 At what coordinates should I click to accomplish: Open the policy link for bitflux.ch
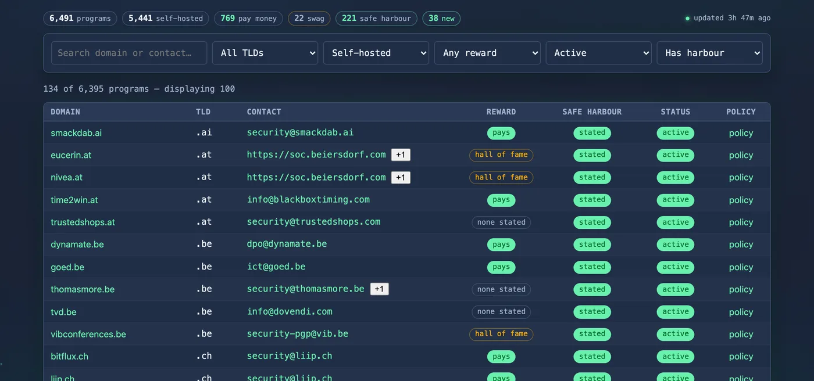[x=741, y=357]
